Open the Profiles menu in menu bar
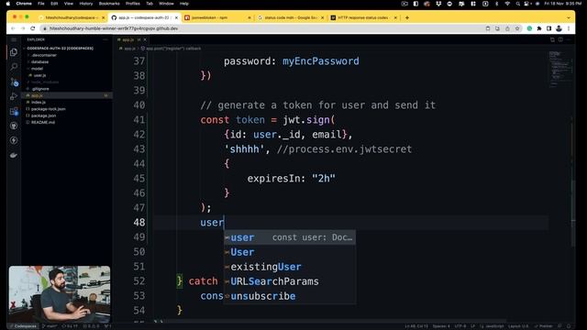The height and width of the screenshot is (330, 587). pos(132,4)
